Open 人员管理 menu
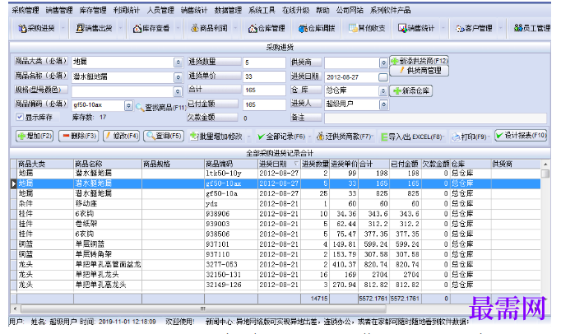 click(x=160, y=10)
